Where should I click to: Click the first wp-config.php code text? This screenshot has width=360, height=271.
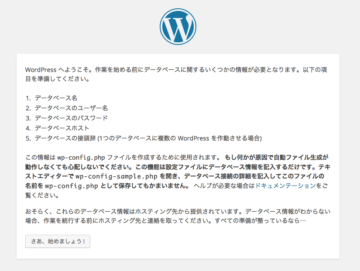click(81, 158)
